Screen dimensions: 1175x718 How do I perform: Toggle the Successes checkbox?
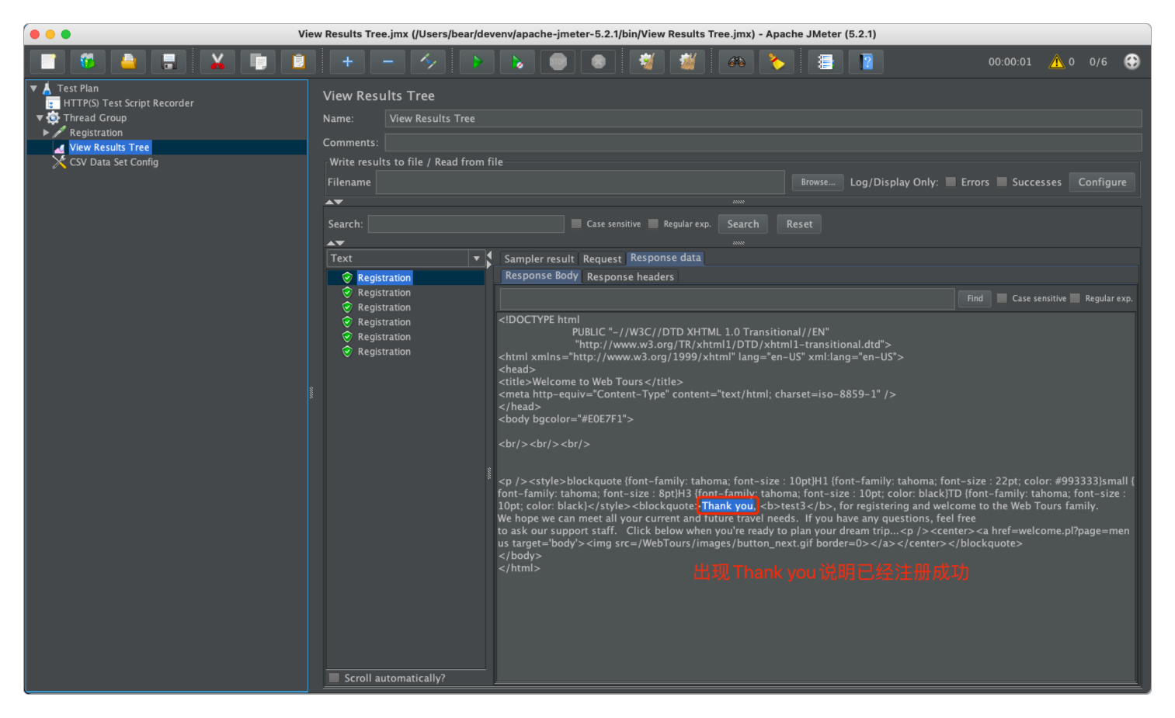click(1002, 182)
